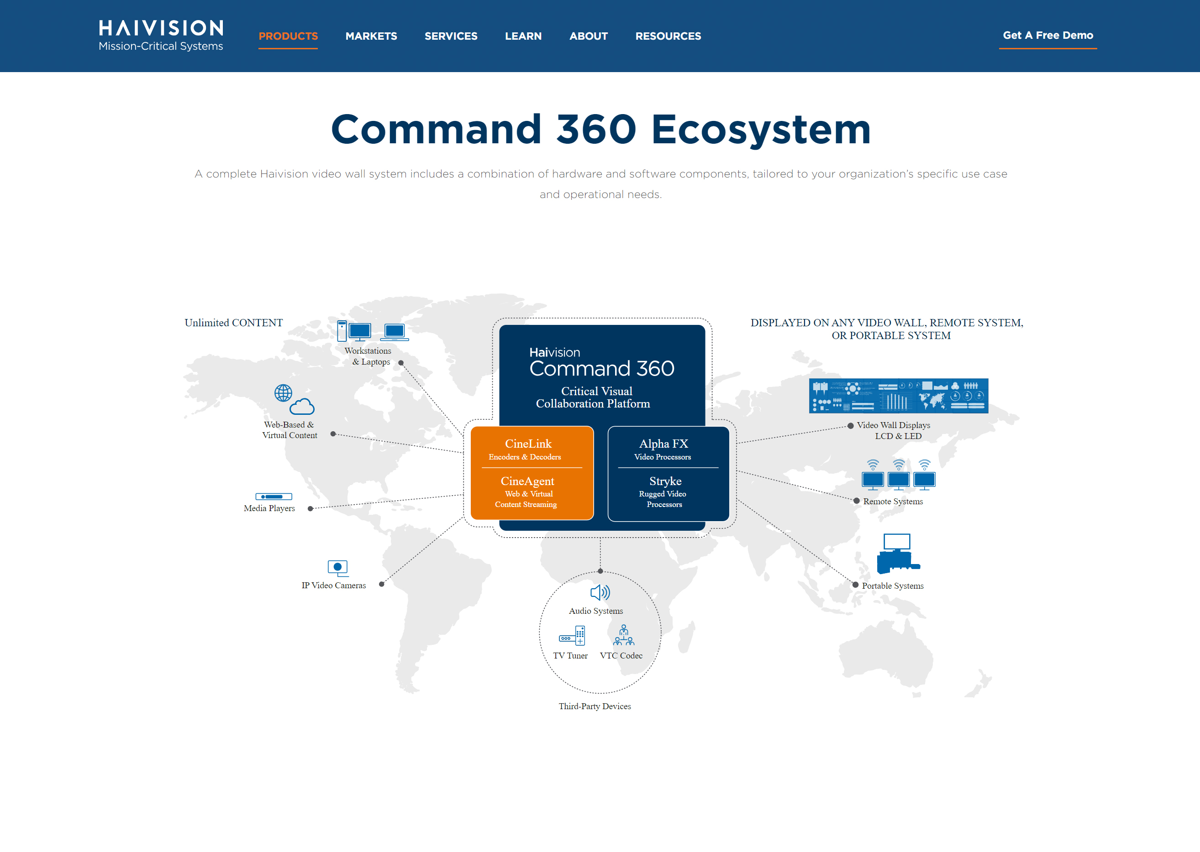The width and height of the screenshot is (1200, 852).
Task: Click the 'DISPLAYED ON ANY VIDEO WALL' heading
Action: pyautogui.click(x=887, y=329)
